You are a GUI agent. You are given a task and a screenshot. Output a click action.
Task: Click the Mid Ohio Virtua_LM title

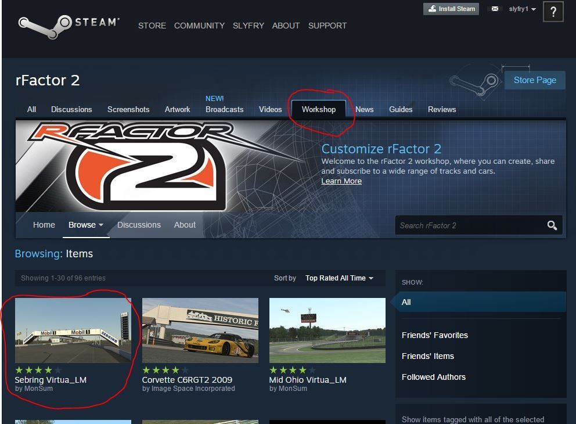point(308,380)
